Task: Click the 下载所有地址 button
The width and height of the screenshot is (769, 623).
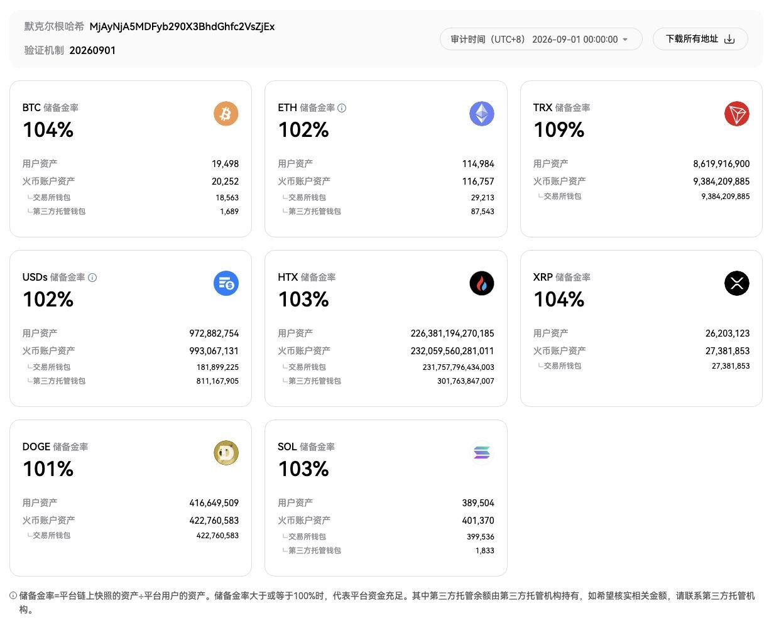Action: pyautogui.click(x=700, y=39)
